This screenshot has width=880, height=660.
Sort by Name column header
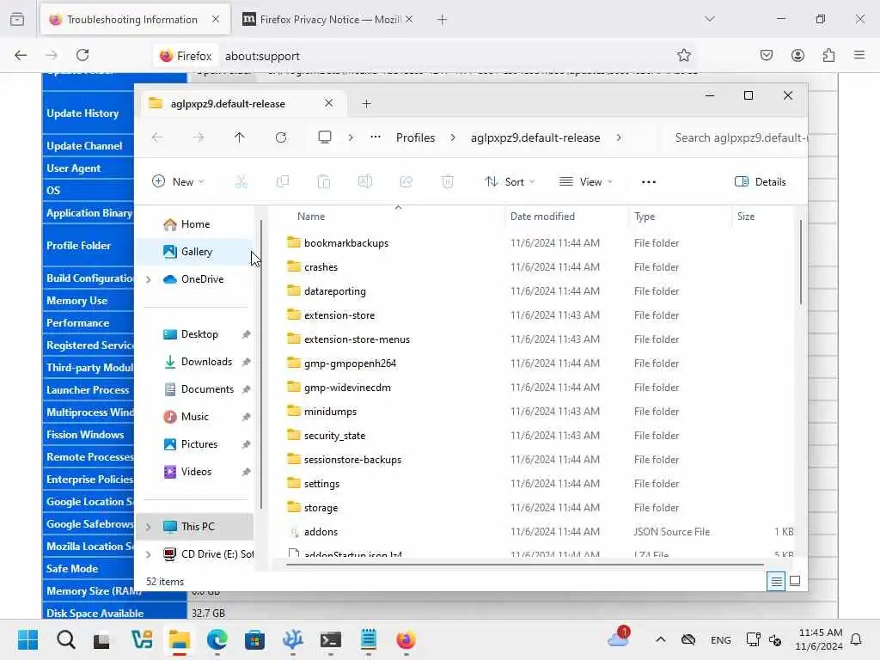coord(311,217)
